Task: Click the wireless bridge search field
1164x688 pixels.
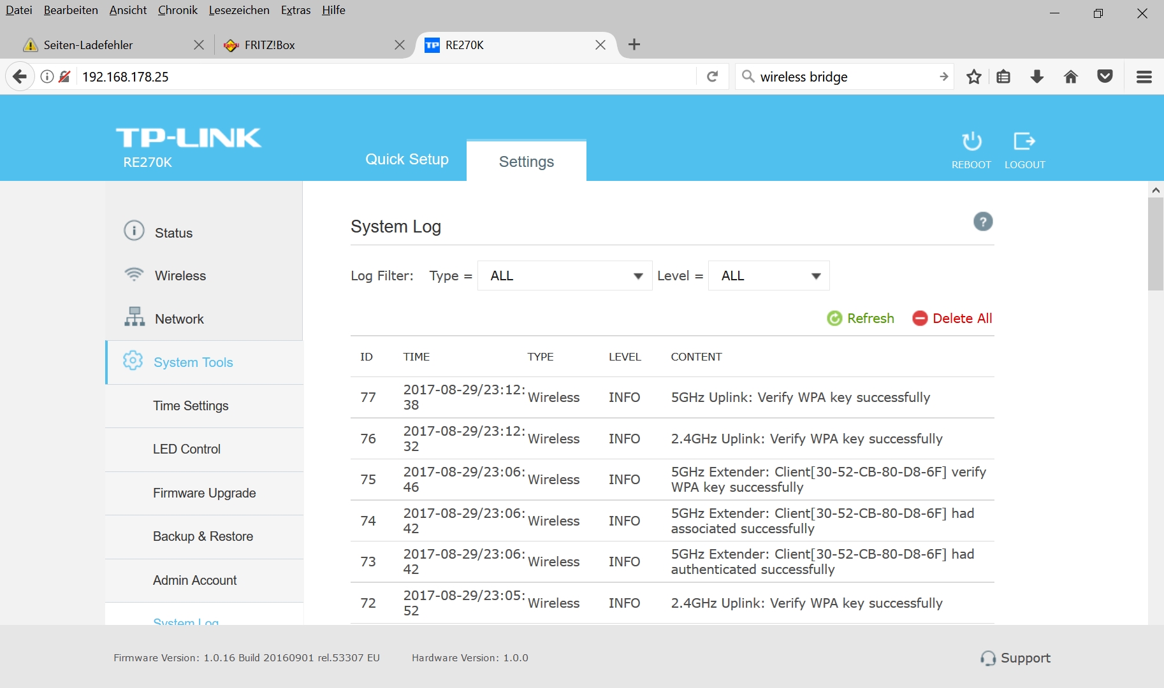Action: 841,77
